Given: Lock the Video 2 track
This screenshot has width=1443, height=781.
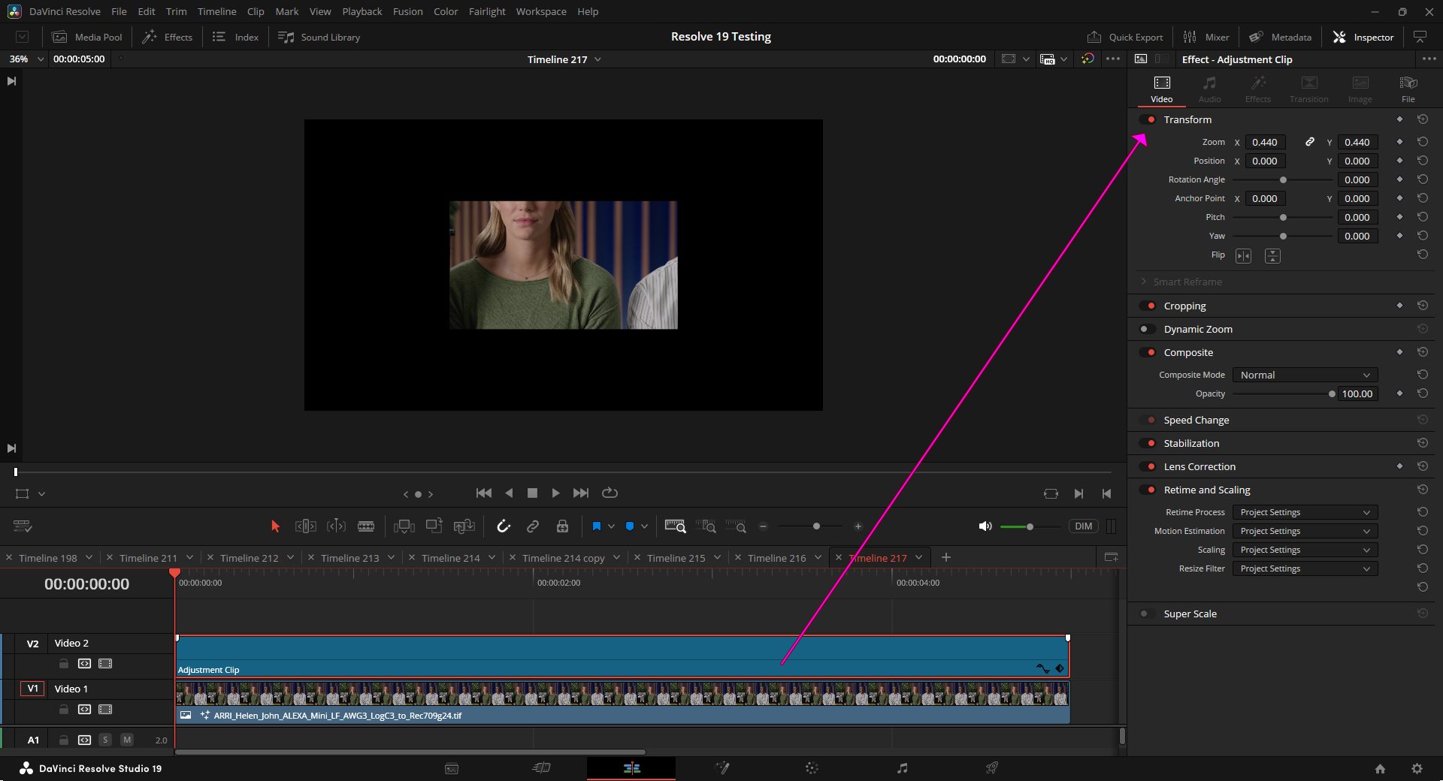Looking at the screenshot, I should [64, 664].
